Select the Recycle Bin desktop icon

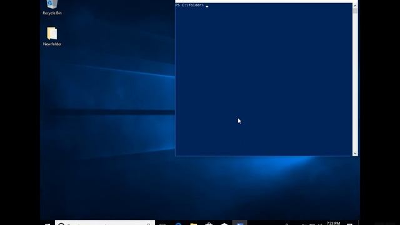(x=52, y=7)
